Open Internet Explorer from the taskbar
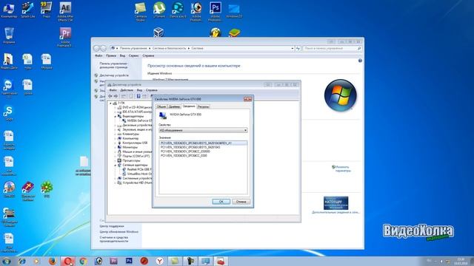 point(21,261)
